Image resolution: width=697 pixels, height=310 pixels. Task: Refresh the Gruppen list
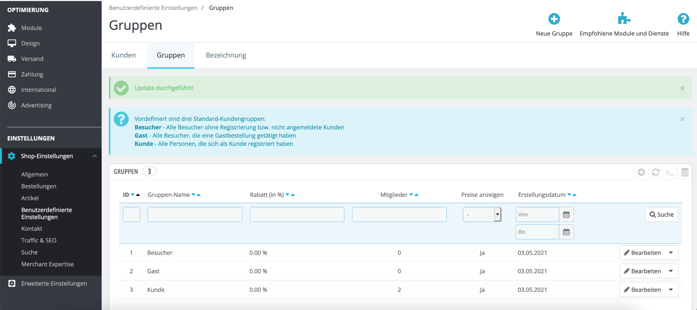tap(656, 172)
